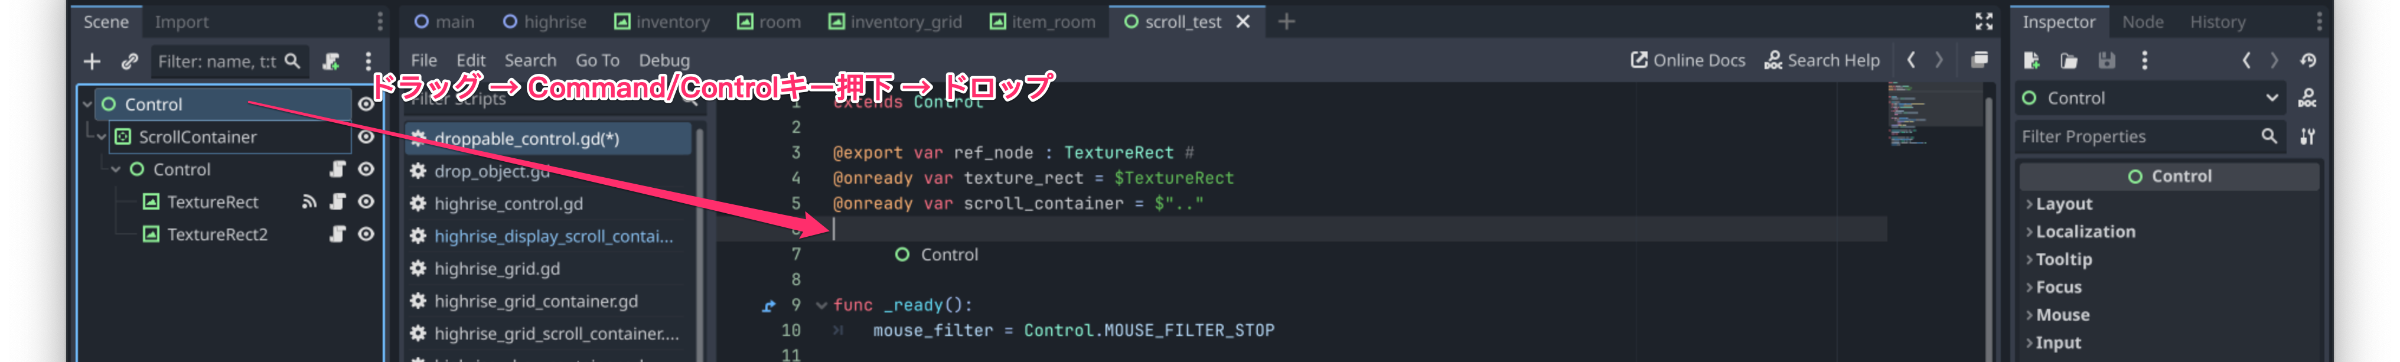The height and width of the screenshot is (362, 2400).
Task: Click the add new node plus icon
Action: coord(92,61)
